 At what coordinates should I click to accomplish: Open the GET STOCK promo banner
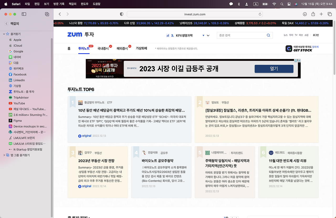click(302, 49)
